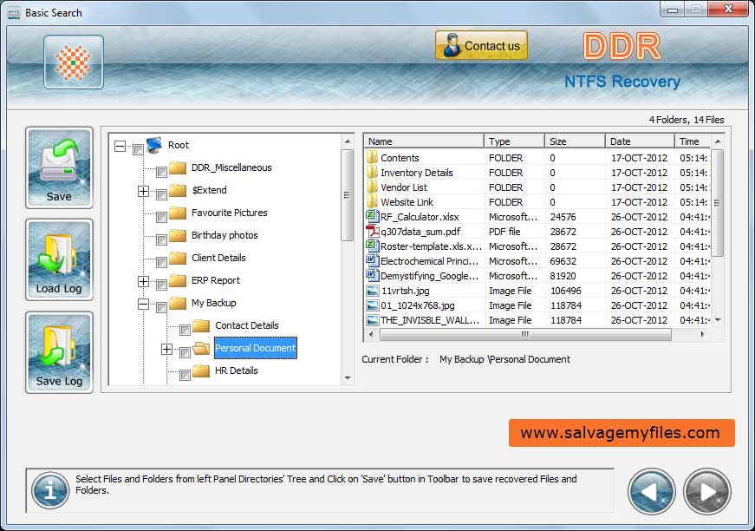Check the Personal Document checkbox

pos(185,353)
